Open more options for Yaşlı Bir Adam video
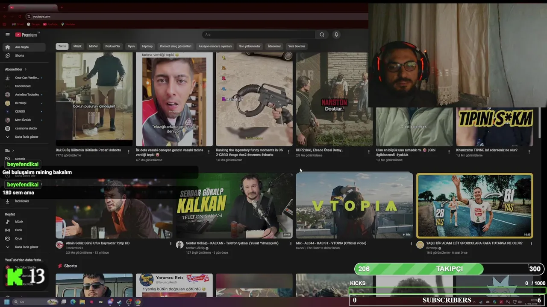The height and width of the screenshot is (307, 547). 531,244
